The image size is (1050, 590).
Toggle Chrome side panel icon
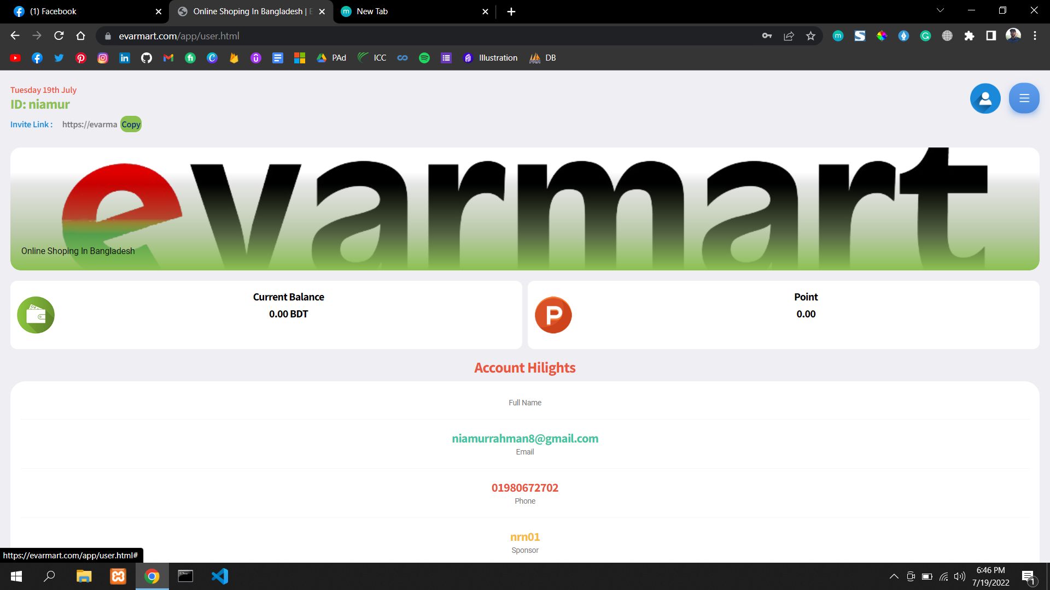pyautogui.click(x=990, y=36)
